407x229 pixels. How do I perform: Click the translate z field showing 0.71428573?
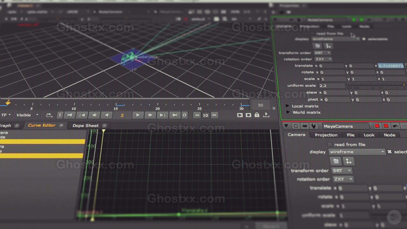pos(391,66)
